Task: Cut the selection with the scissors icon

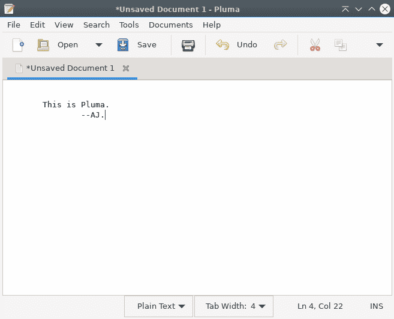Action: tap(315, 45)
